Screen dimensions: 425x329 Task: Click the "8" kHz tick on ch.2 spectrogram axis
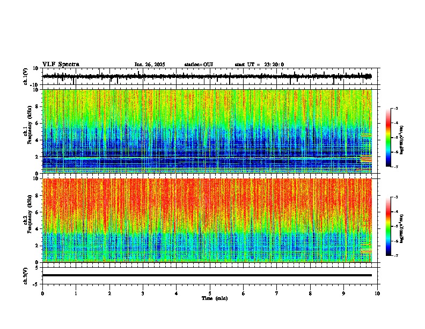coord(37,196)
